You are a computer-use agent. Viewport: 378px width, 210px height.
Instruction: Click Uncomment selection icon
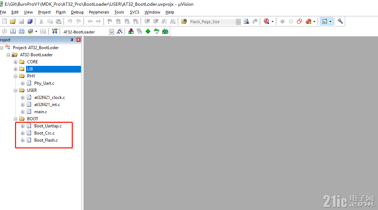coord(173,22)
